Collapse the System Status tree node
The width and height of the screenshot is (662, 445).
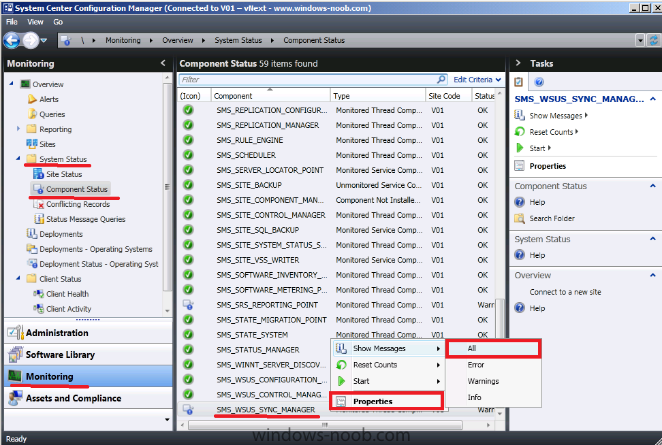[18, 159]
